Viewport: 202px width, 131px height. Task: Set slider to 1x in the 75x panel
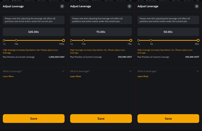click(x=71, y=40)
